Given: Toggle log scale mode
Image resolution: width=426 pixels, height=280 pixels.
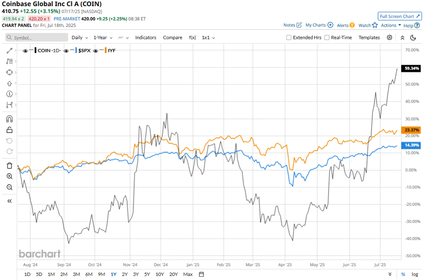Looking at the screenshot, I should tap(415, 274).
